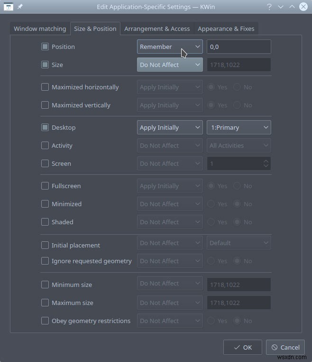Tick the Obey geometry restrictions checkbox
Screen dimensions: 312x362
[x=45, y=321]
